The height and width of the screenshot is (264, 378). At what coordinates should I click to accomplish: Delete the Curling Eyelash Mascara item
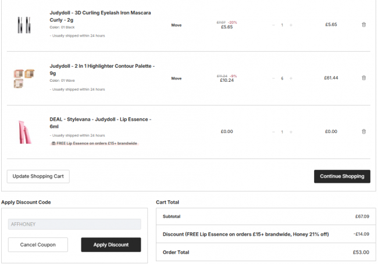(364, 24)
